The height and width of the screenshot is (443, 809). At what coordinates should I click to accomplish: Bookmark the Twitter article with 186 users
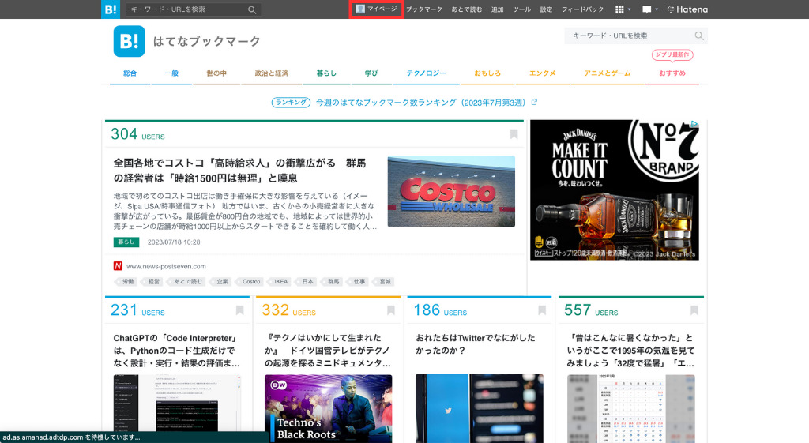(x=542, y=310)
